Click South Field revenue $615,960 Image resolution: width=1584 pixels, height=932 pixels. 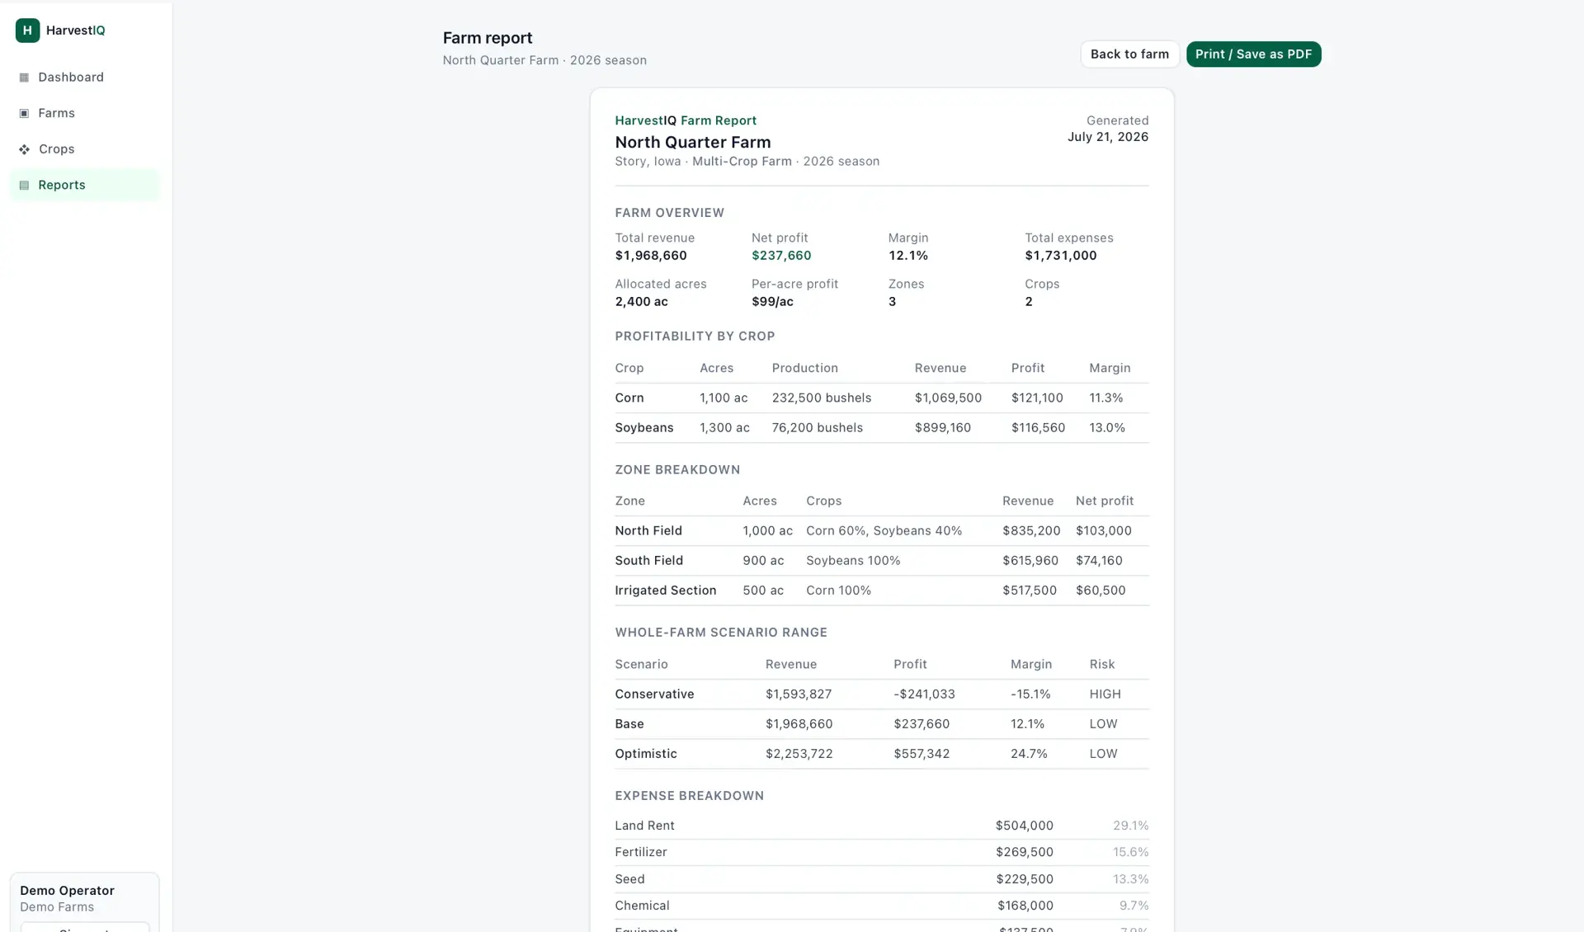(x=1030, y=561)
